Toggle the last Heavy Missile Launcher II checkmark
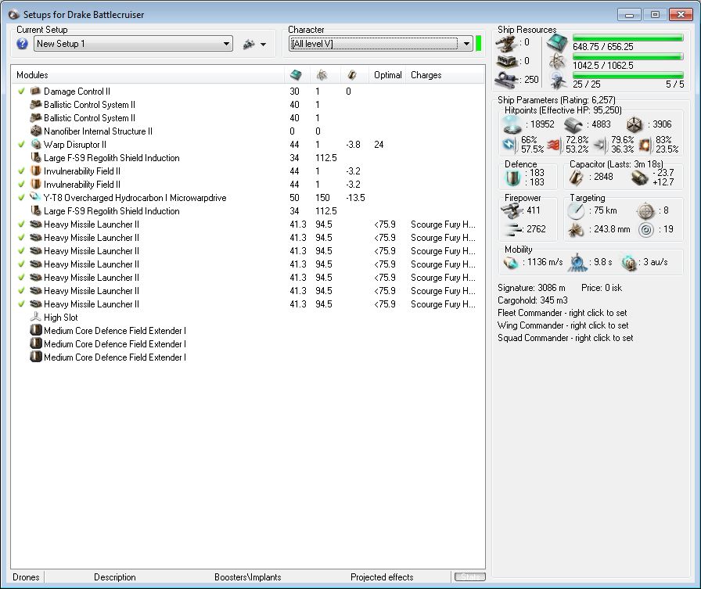The image size is (701, 589). 21,303
